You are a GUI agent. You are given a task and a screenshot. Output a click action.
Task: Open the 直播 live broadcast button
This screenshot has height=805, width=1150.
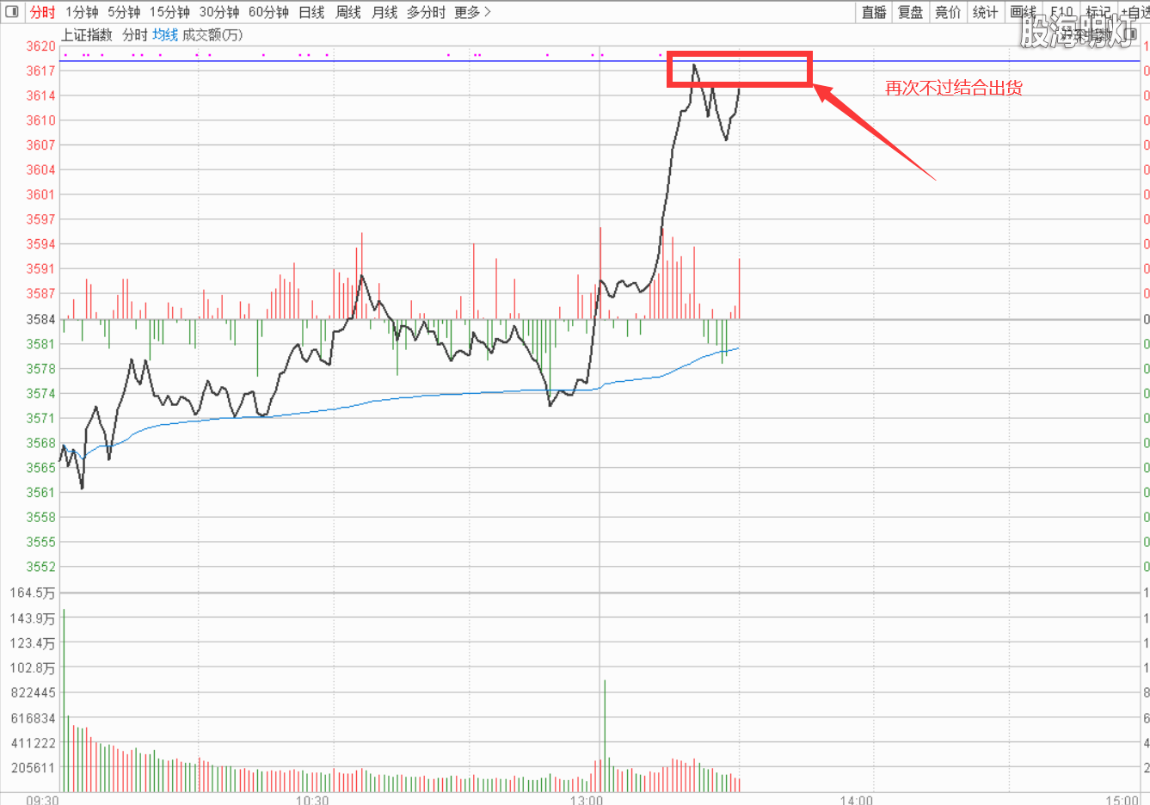pos(874,12)
